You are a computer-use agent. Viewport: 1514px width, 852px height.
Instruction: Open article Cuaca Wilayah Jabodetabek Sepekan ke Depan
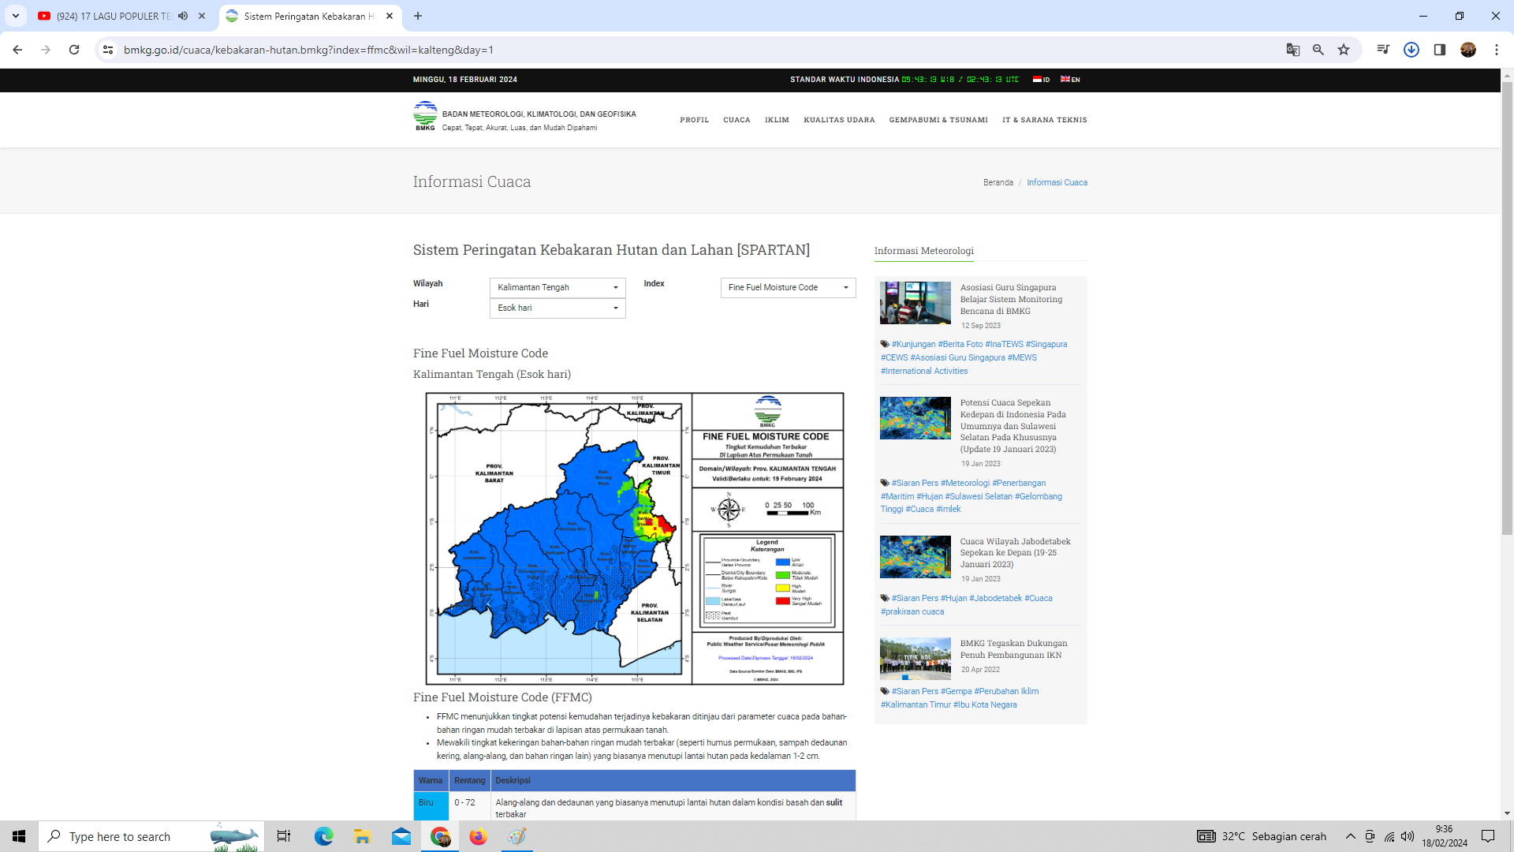pos(1015,552)
